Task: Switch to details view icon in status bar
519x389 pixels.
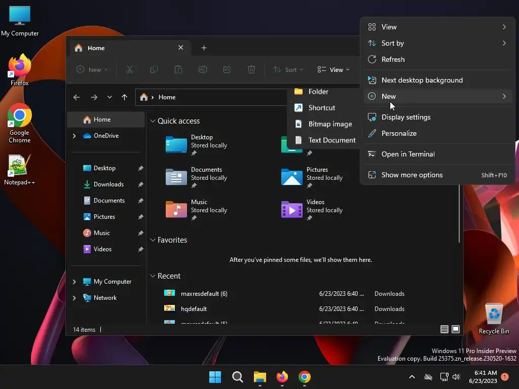Action: (444, 329)
